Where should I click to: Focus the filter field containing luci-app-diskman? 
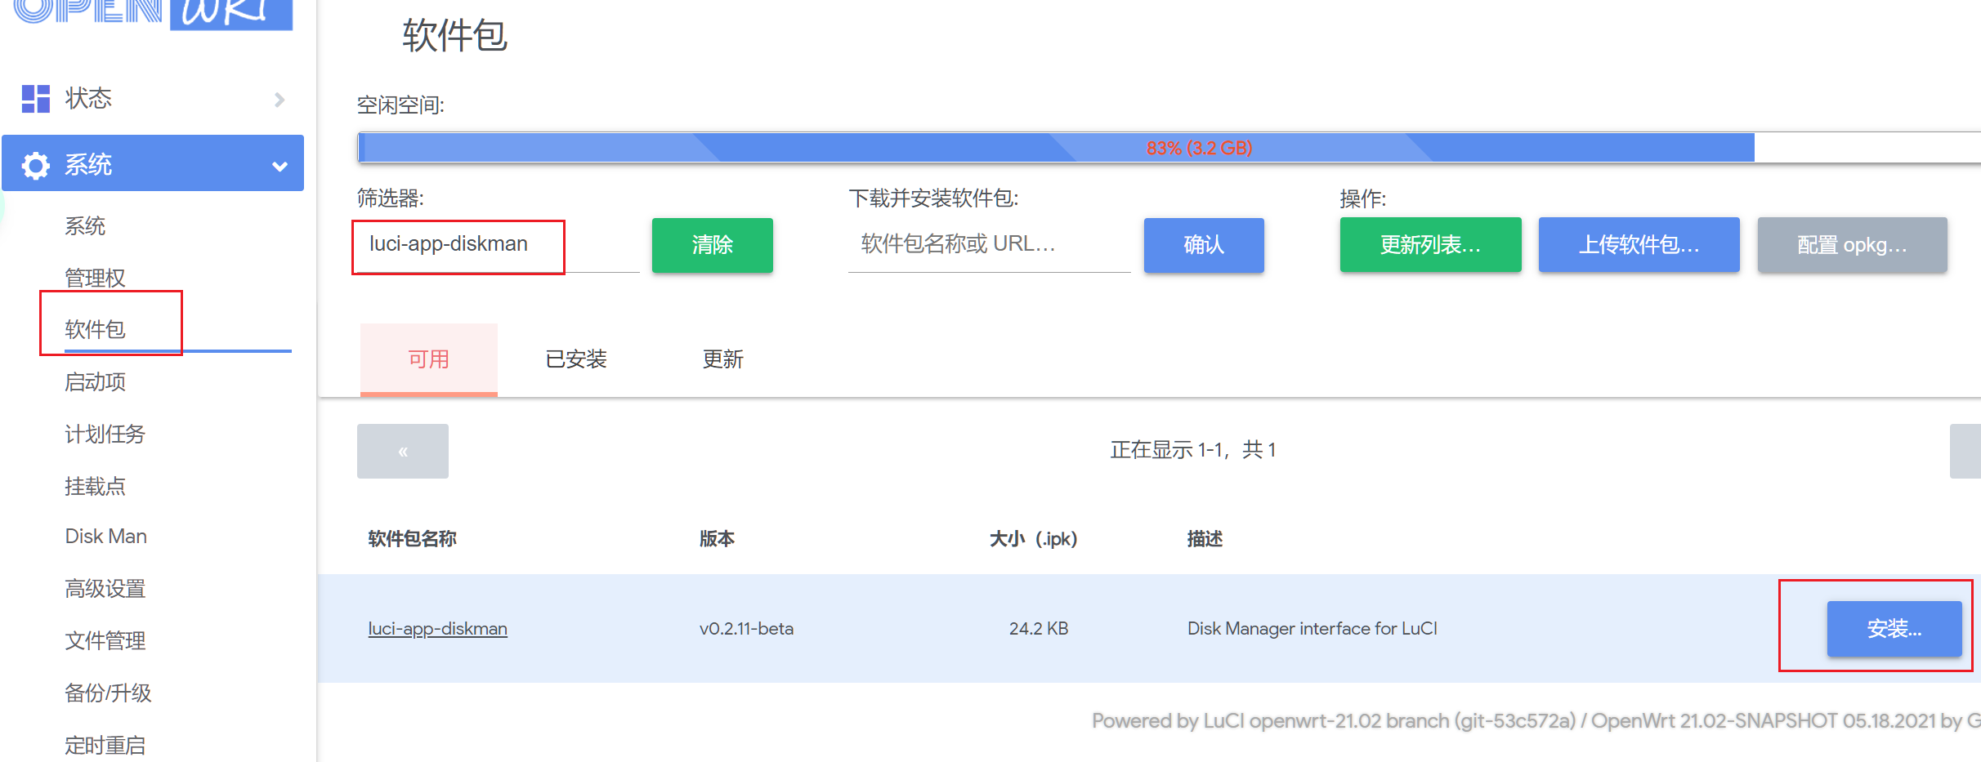point(458,245)
